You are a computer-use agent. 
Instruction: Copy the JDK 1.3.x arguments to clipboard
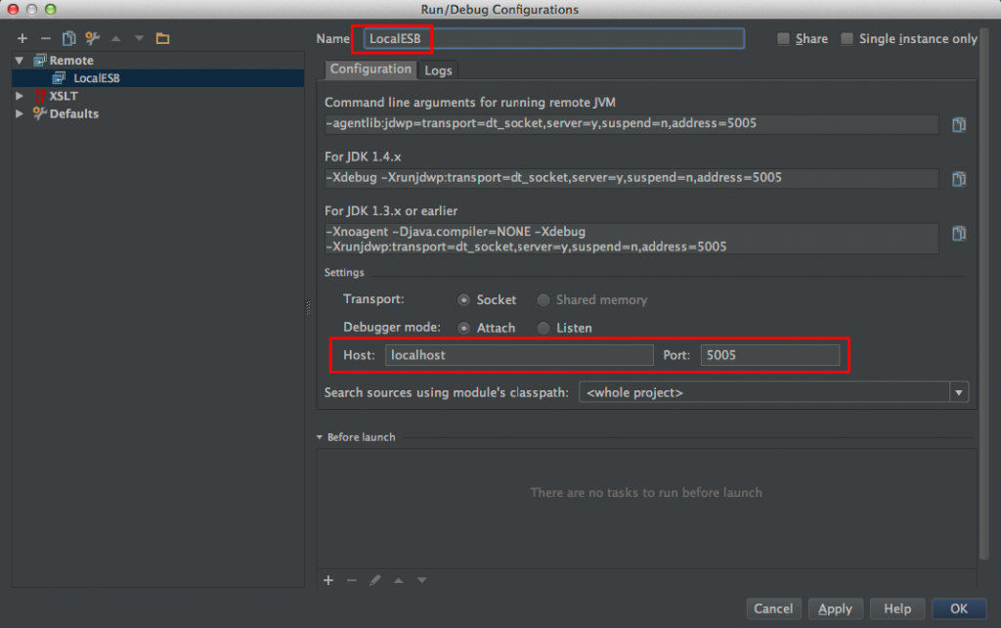[x=959, y=233]
